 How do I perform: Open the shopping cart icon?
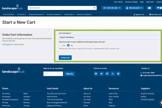tap(159, 8)
